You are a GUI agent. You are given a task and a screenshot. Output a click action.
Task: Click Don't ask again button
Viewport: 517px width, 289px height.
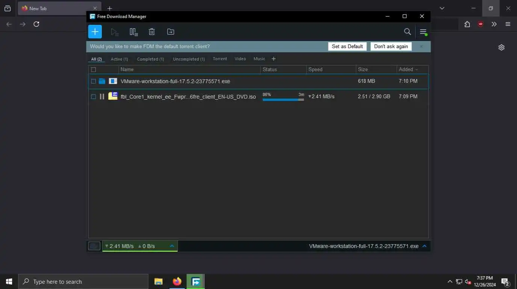pyautogui.click(x=391, y=46)
